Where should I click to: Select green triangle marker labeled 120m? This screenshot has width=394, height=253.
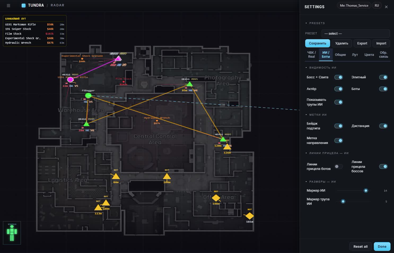223,139
